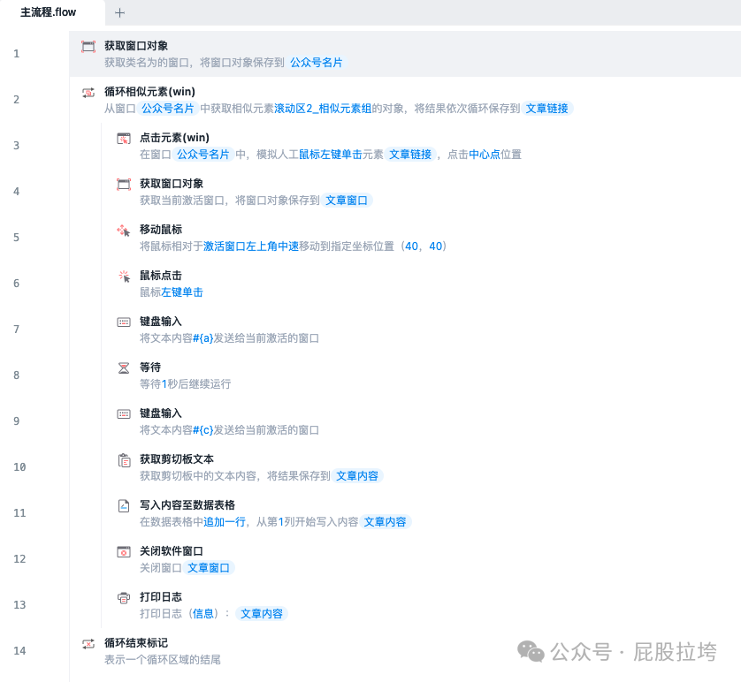This screenshot has height=682, width=741.
Task: Click the 获取剪切板文本 step title
Action: pyautogui.click(x=177, y=459)
